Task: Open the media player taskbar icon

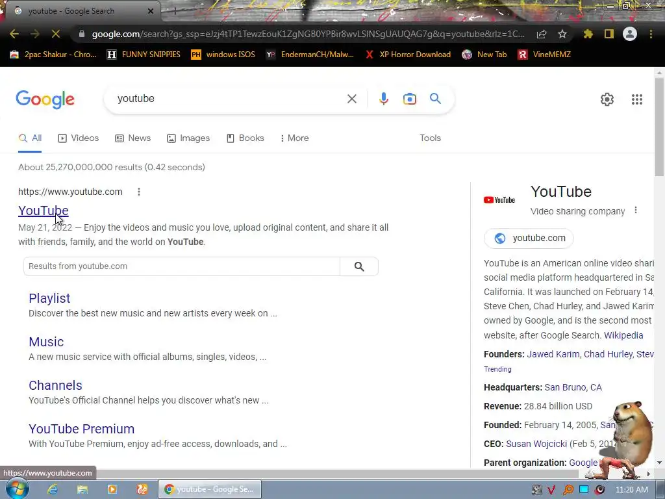Action: pyautogui.click(x=112, y=489)
